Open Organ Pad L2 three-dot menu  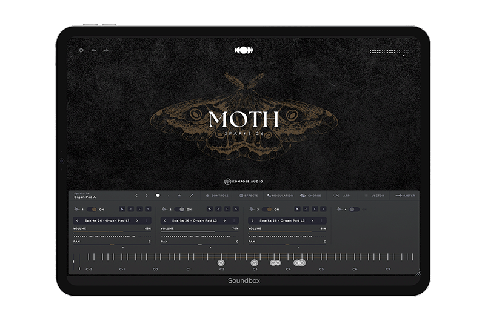[234, 220]
